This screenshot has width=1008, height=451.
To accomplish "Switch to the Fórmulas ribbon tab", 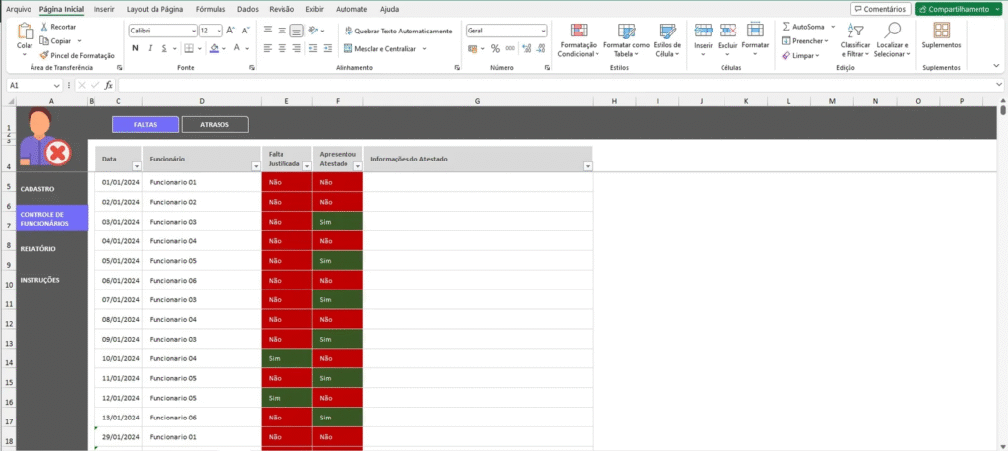I will tap(209, 9).
